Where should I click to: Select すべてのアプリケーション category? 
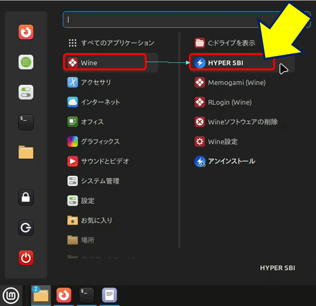[111, 43]
